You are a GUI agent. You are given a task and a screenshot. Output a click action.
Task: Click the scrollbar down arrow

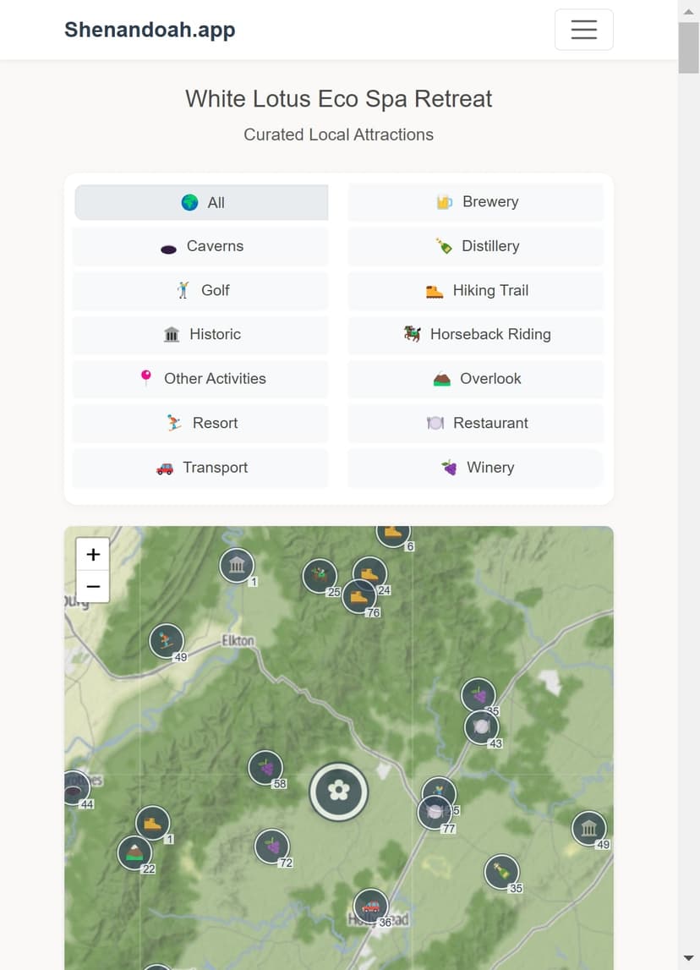click(x=688, y=958)
